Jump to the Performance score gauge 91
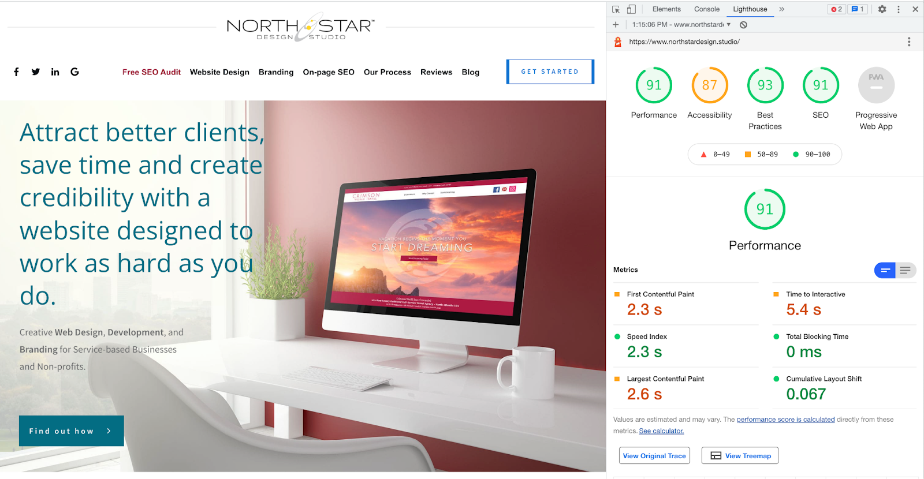The width and height of the screenshot is (924, 479). click(654, 85)
